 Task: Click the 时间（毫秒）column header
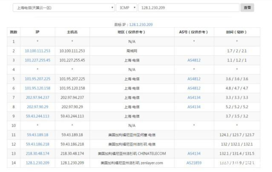[x=237, y=32]
